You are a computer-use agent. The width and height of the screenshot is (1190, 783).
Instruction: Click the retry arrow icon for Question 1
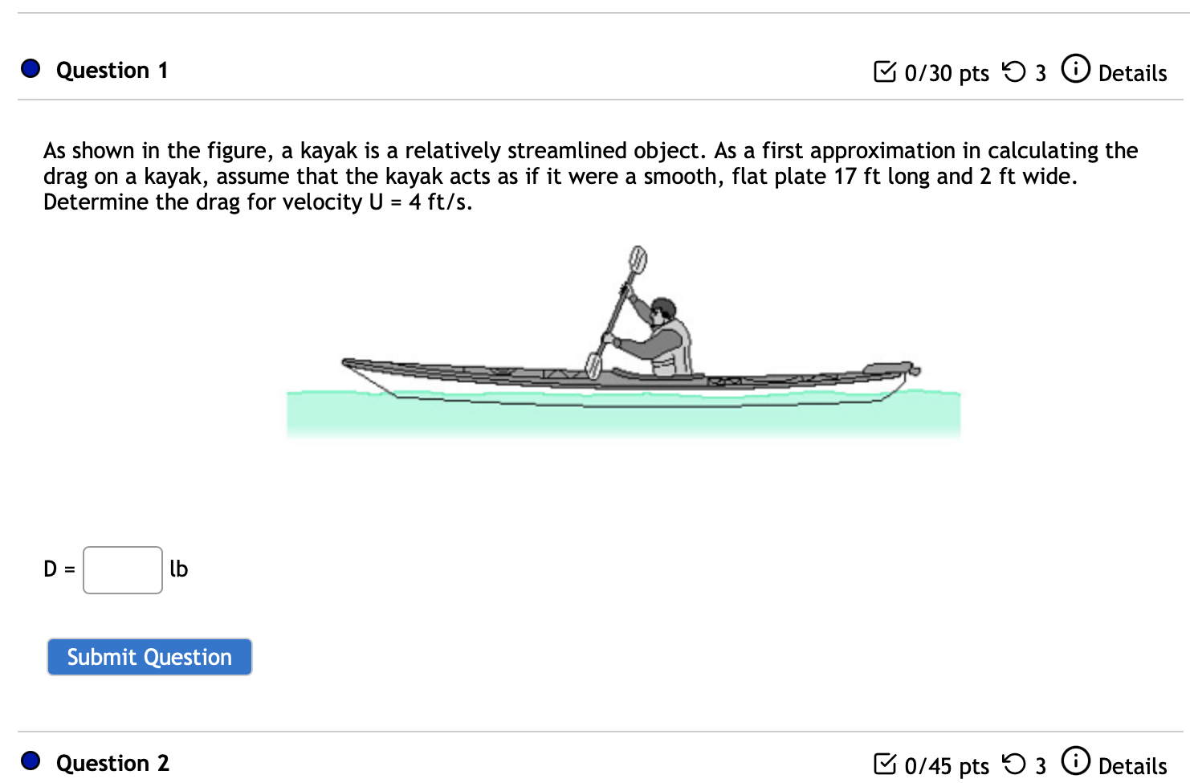1013,71
